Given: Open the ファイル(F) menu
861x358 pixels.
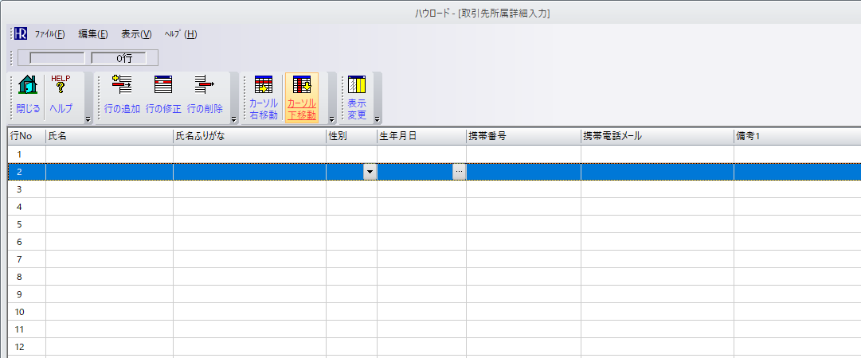Looking at the screenshot, I should (x=49, y=34).
